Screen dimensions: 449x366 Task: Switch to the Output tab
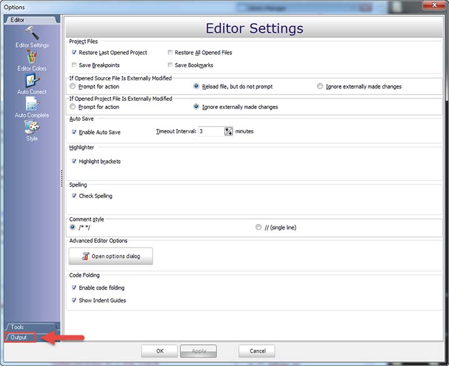click(19, 337)
